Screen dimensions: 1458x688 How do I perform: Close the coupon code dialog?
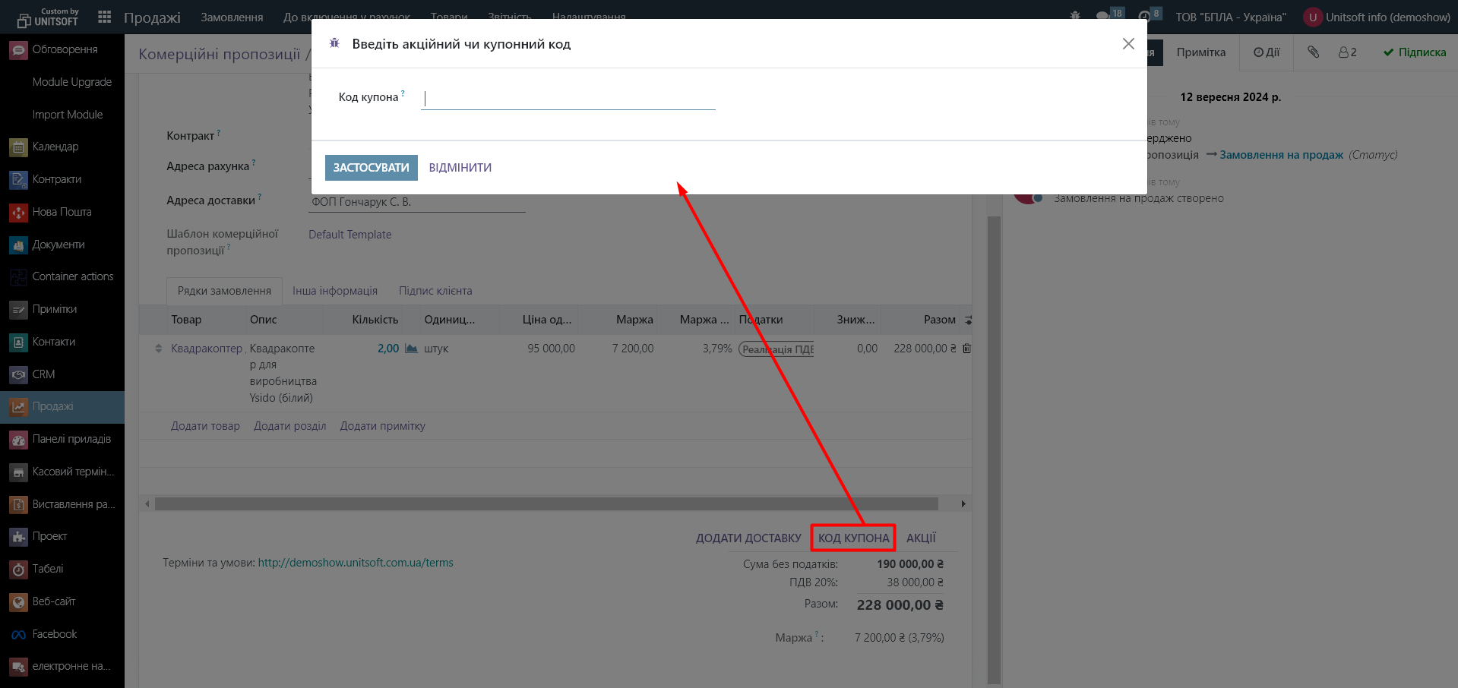(1128, 44)
